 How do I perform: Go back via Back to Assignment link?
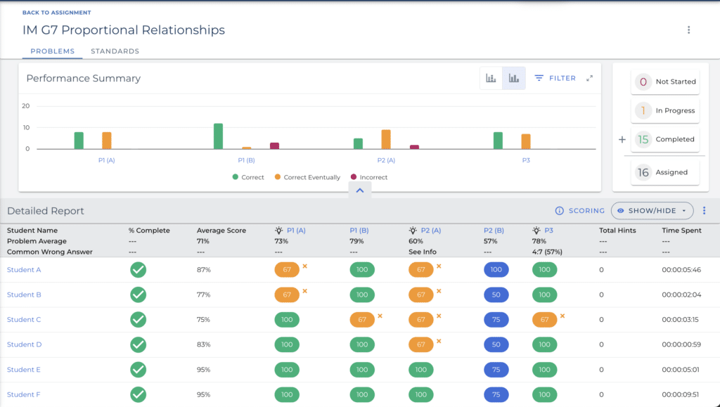click(56, 13)
